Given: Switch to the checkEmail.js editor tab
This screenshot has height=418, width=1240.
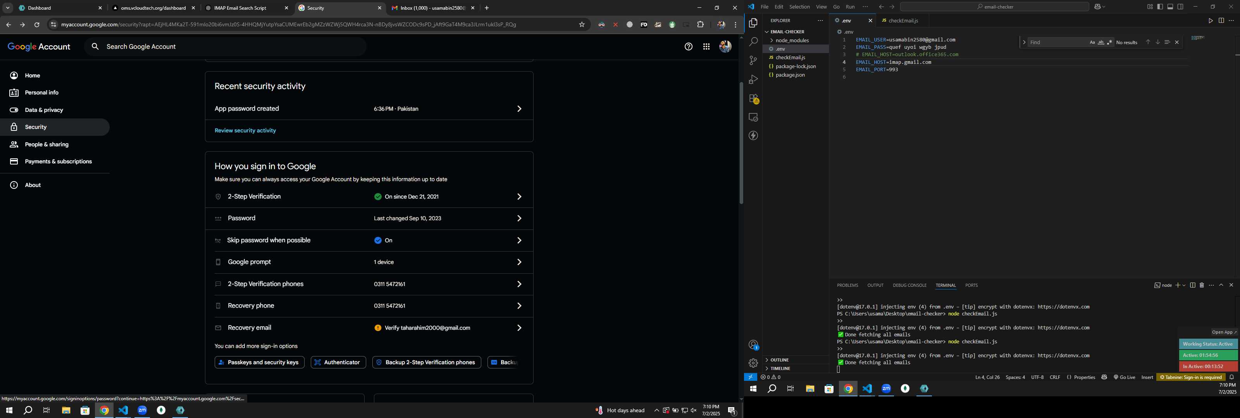Looking at the screenshot, I should 902,21.
